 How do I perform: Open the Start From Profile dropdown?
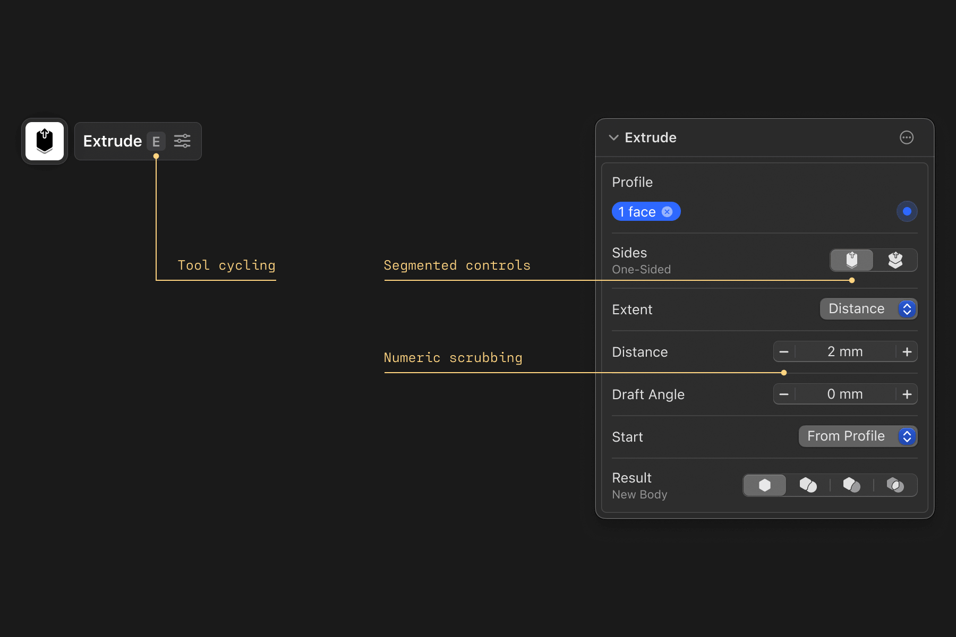[x=858, y=436]
